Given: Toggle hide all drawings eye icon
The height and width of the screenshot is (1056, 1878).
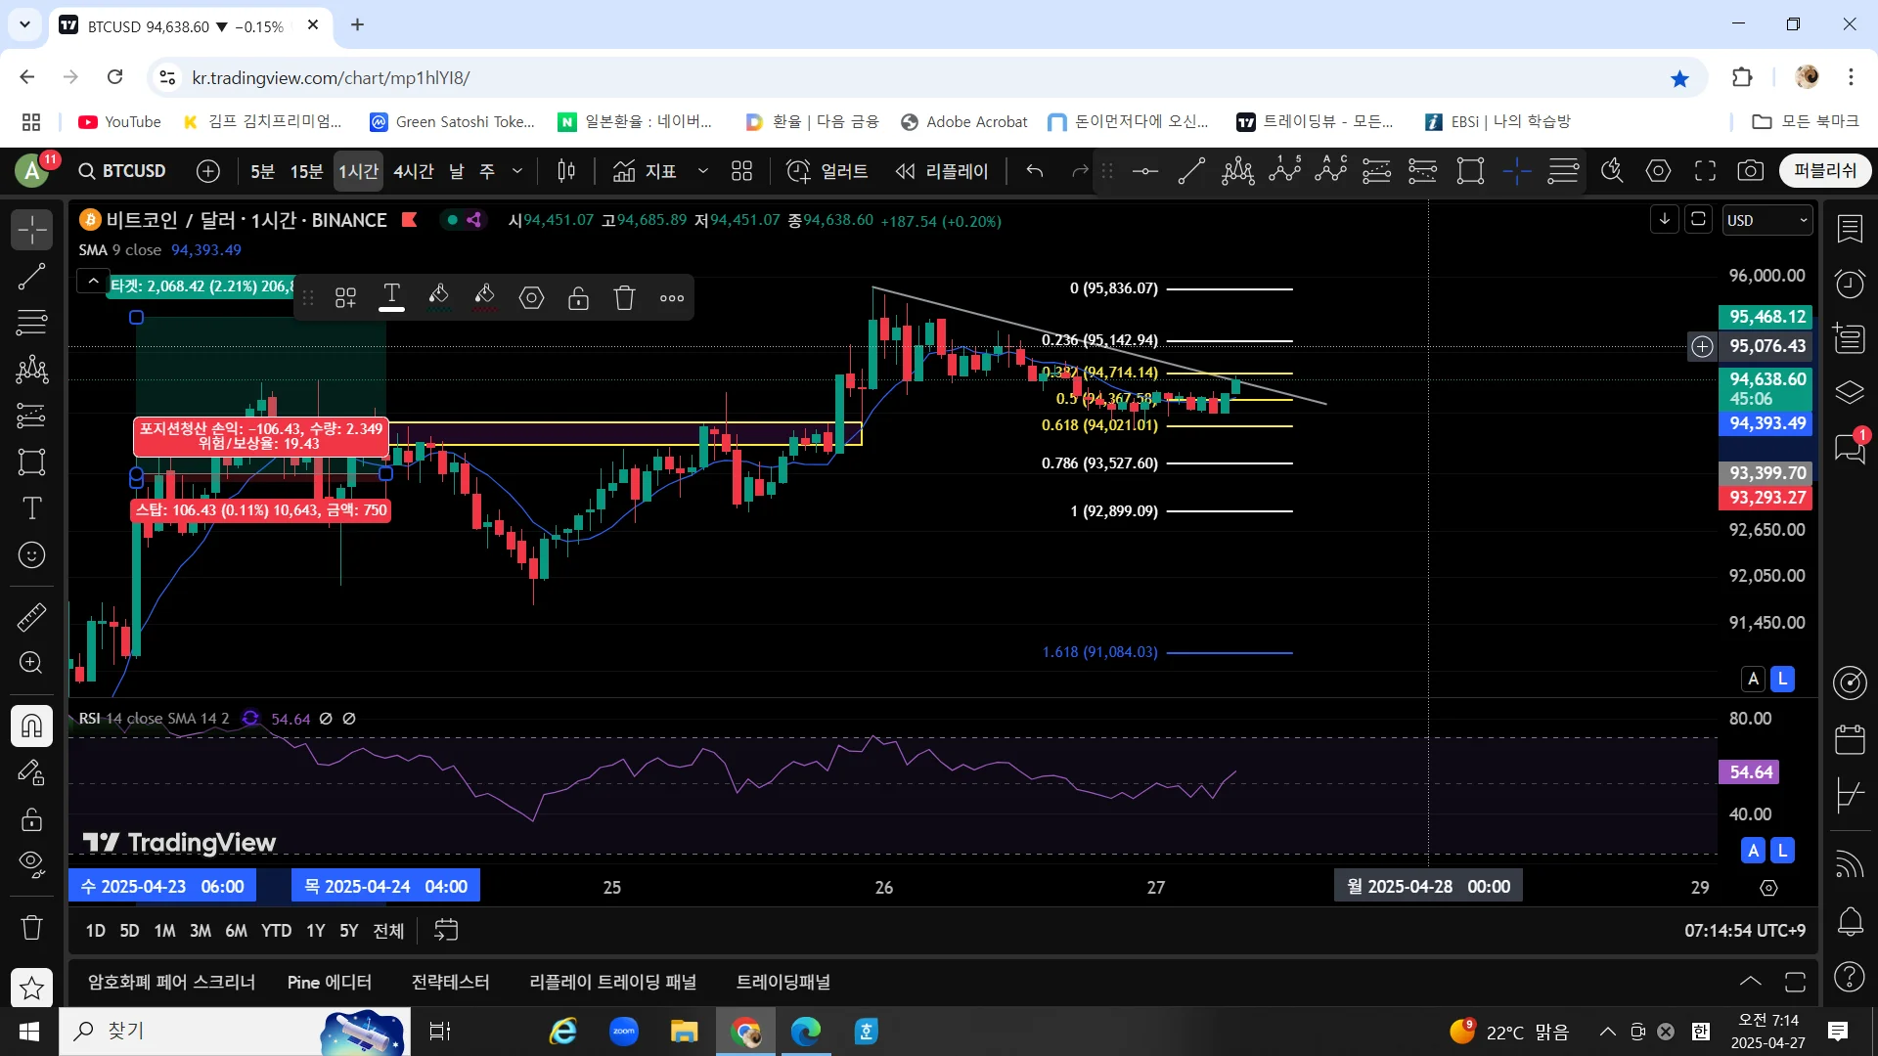Looking at the screenshot, I should tap(31, 863).
